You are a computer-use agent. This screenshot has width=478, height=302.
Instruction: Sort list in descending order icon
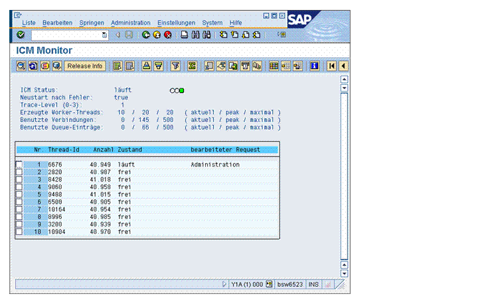click(159, 66)
